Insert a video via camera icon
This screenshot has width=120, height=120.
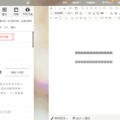click(x=102, y=13)
